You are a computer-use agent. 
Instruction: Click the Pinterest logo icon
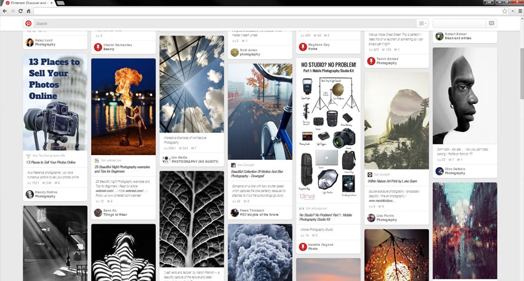click(29, 23)
